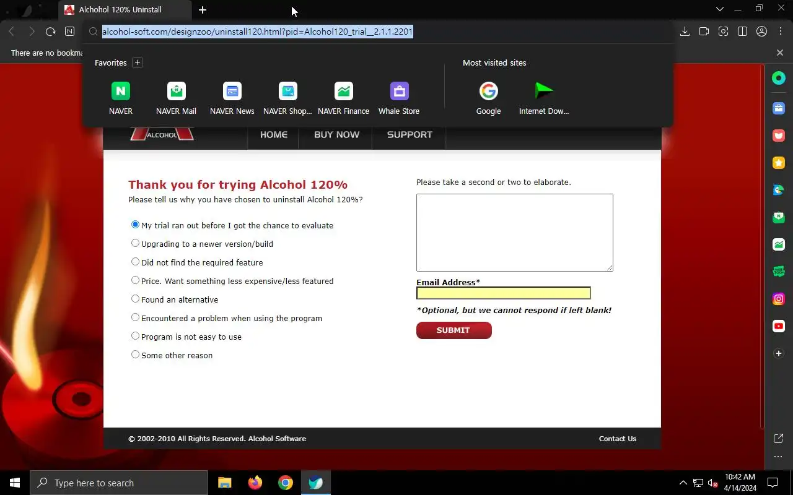
Task: Open the Windows Start menu
Action: point(15,483)
